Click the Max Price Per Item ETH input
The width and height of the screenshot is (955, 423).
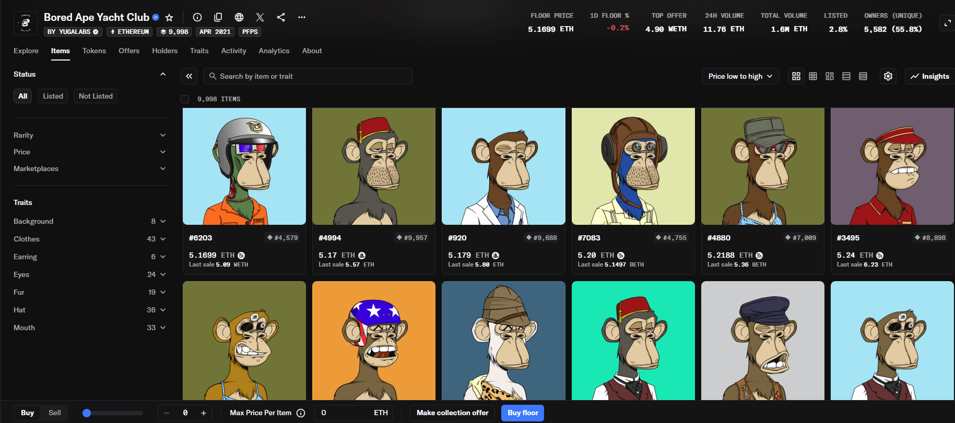click(x=353, y=413)
